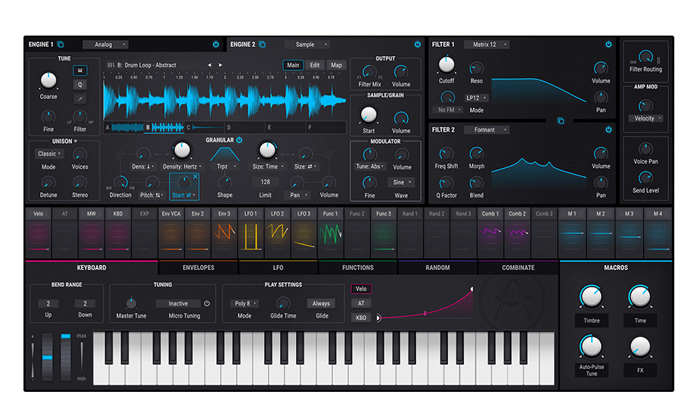Toggle the Granular power button

coord(239,140)
